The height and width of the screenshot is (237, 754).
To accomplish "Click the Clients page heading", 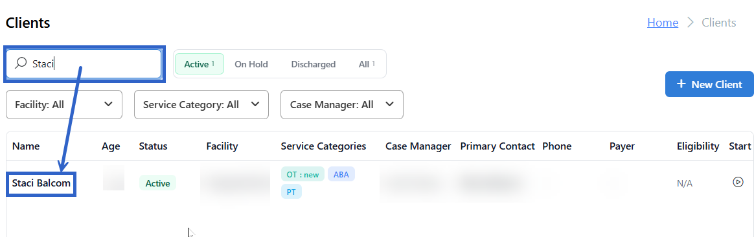I will pyautogui.click(x=28, y=23).
